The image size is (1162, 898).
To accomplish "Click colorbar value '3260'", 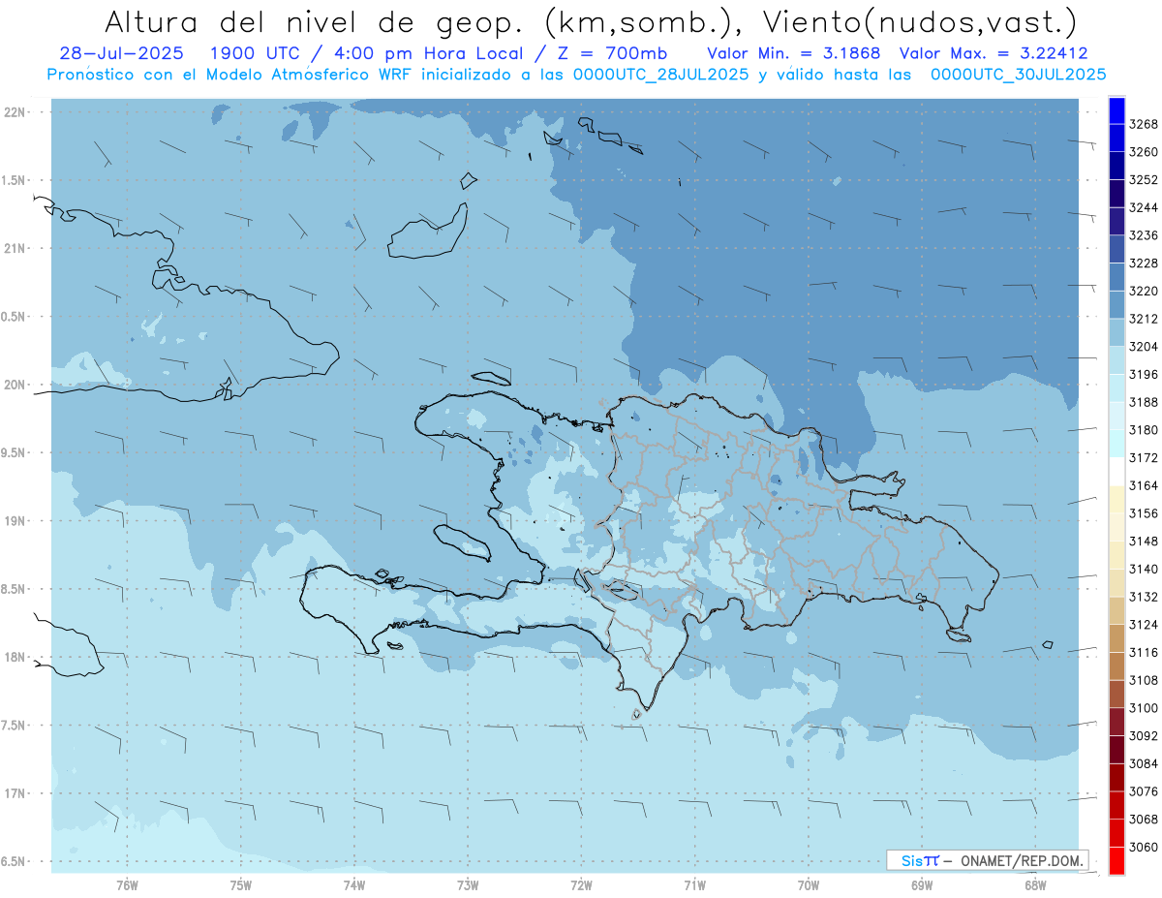I will 1144,152.
